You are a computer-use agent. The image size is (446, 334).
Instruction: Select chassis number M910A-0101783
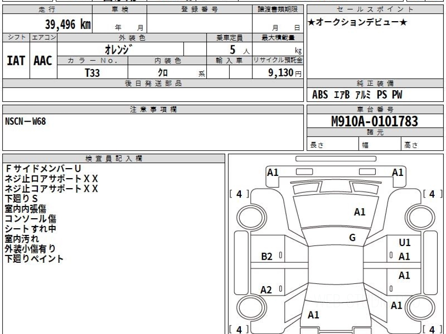click(375, 121)
